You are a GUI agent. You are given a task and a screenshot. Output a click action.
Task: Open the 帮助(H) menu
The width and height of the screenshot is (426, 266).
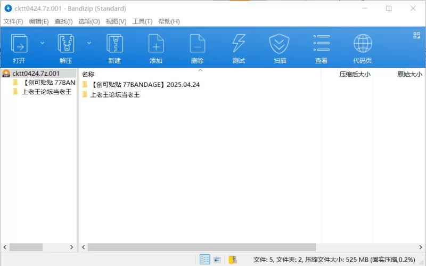(169, 21)
